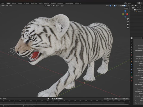Play the animation forward
Viewport: 143px width, 107px height.
point(58,99)
